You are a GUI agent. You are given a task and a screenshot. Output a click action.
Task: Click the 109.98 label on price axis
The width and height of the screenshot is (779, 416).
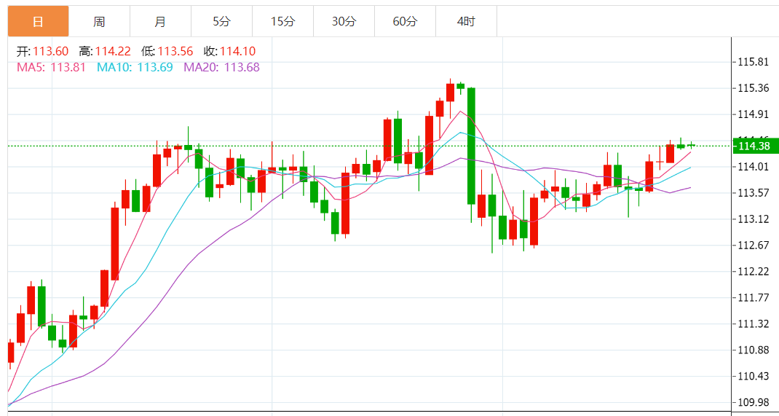click(x=753, y=403)
